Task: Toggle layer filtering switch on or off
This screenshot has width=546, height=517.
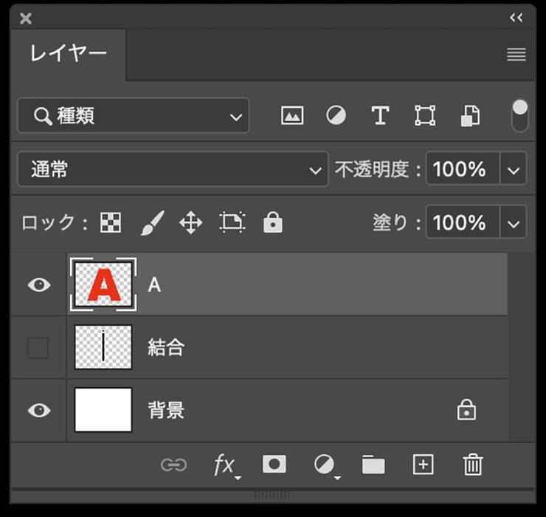Action: click(520, 116)
